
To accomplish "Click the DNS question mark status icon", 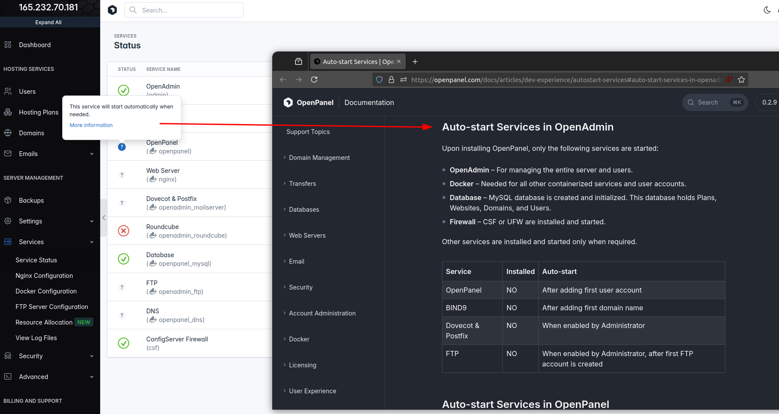I will (122, 315).
